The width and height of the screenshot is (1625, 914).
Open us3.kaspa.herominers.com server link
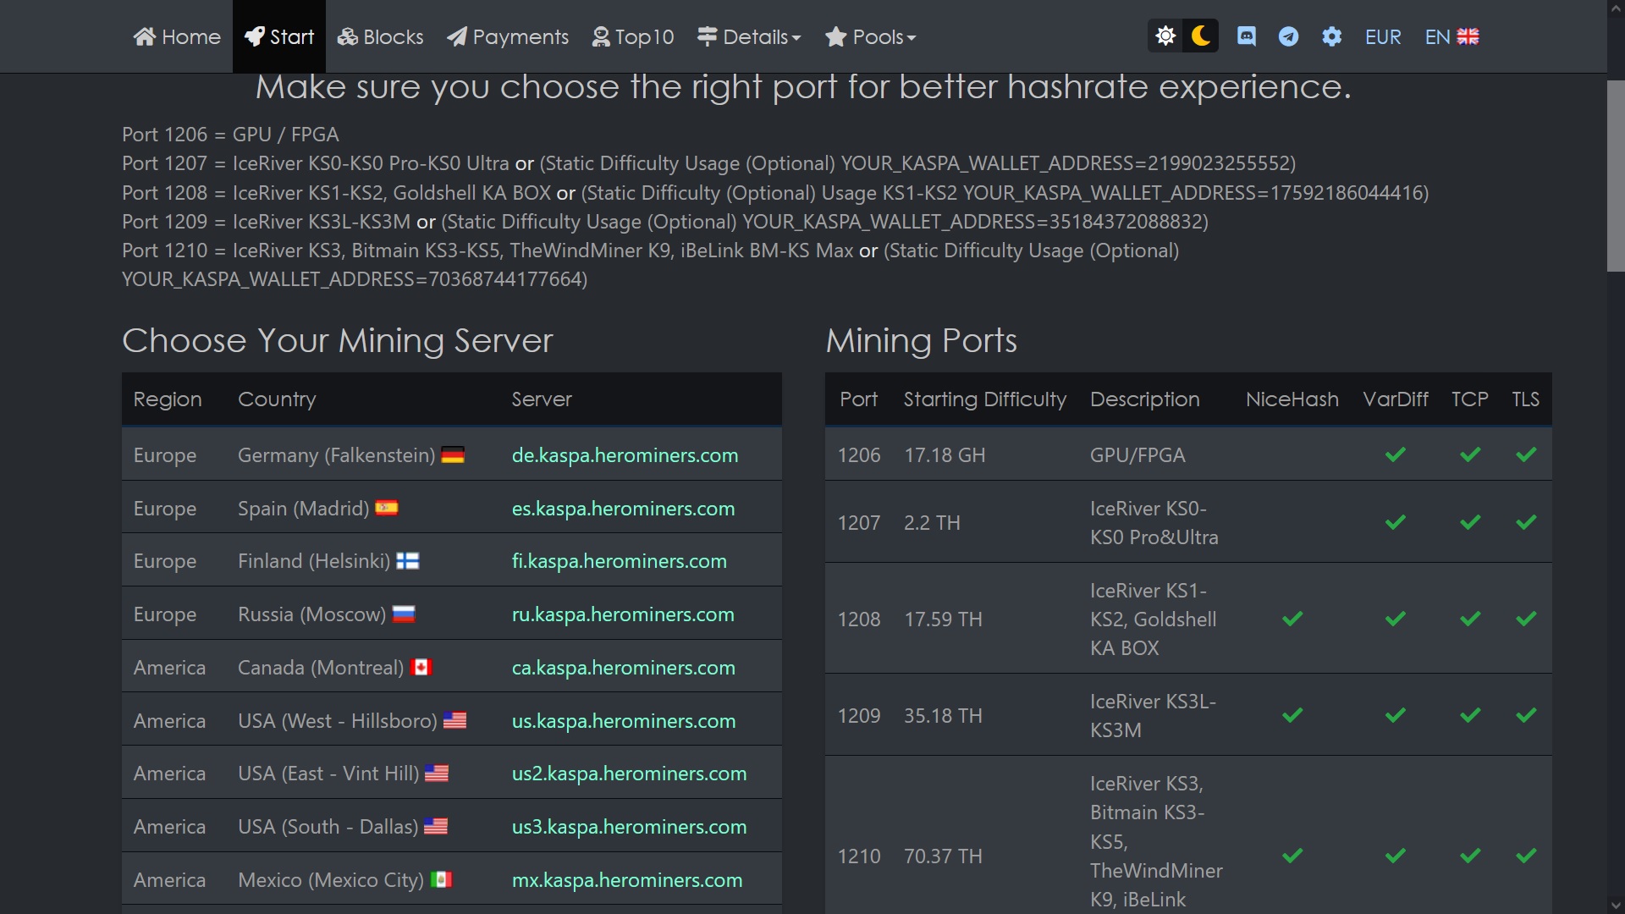point(629,827)
